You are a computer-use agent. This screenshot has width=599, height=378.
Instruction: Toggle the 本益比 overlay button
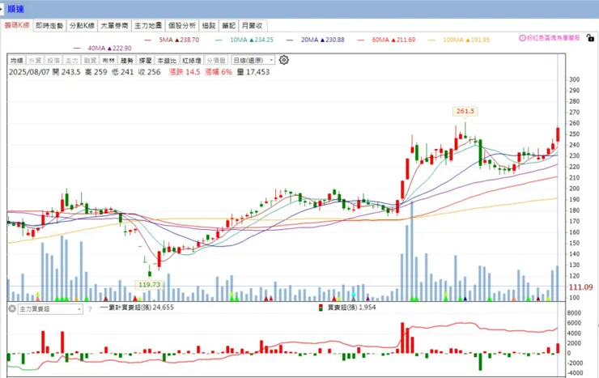[167, 61]
